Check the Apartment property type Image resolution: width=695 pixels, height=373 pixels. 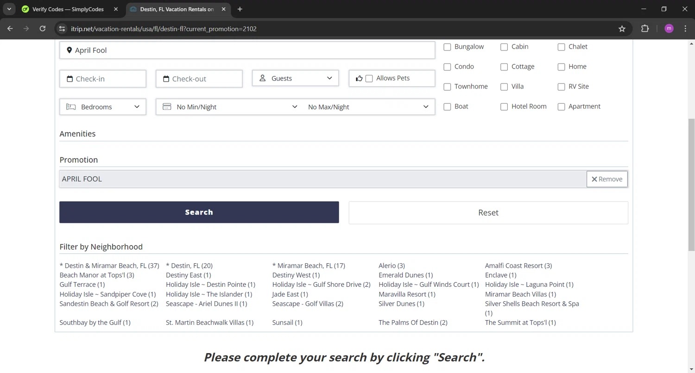click(x=562, y=107)
